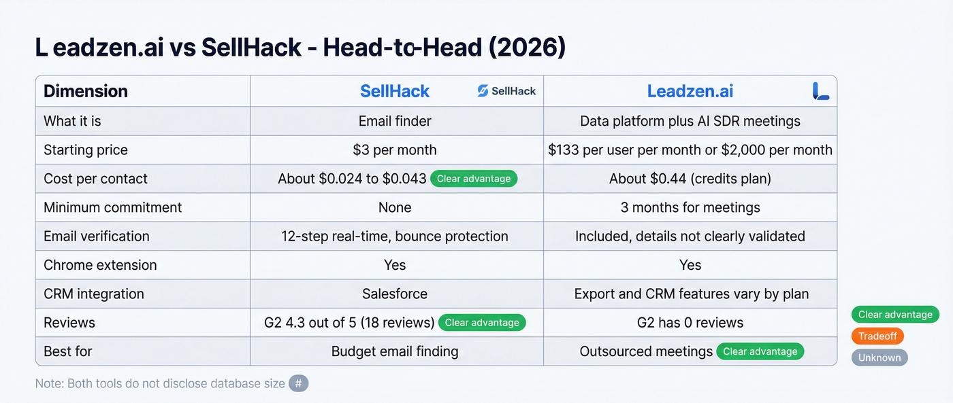Viewport: 953px width, 403px height.
Task: Click the gray Unknown legend pill
Action: [x=879, y=358]
